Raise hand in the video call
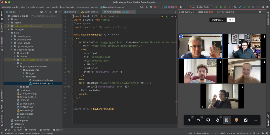Image resolution: width=270 pixels, height=135 pixels. coord(217,120)
